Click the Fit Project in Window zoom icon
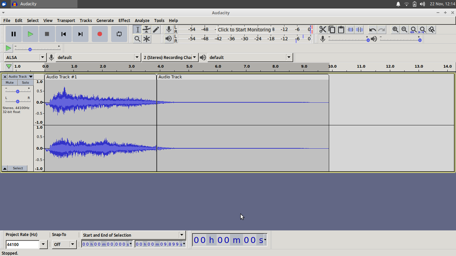Viewport: 456px width, 256px height. pyautogui.click(x=422, y=29)
